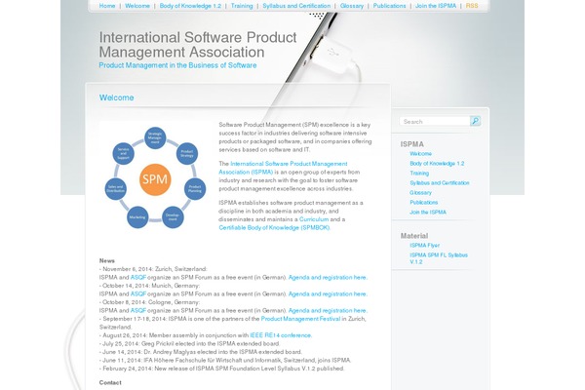This screenshot has width=585, height=390.
Task: Click the News heading
Action: (106, 261)
